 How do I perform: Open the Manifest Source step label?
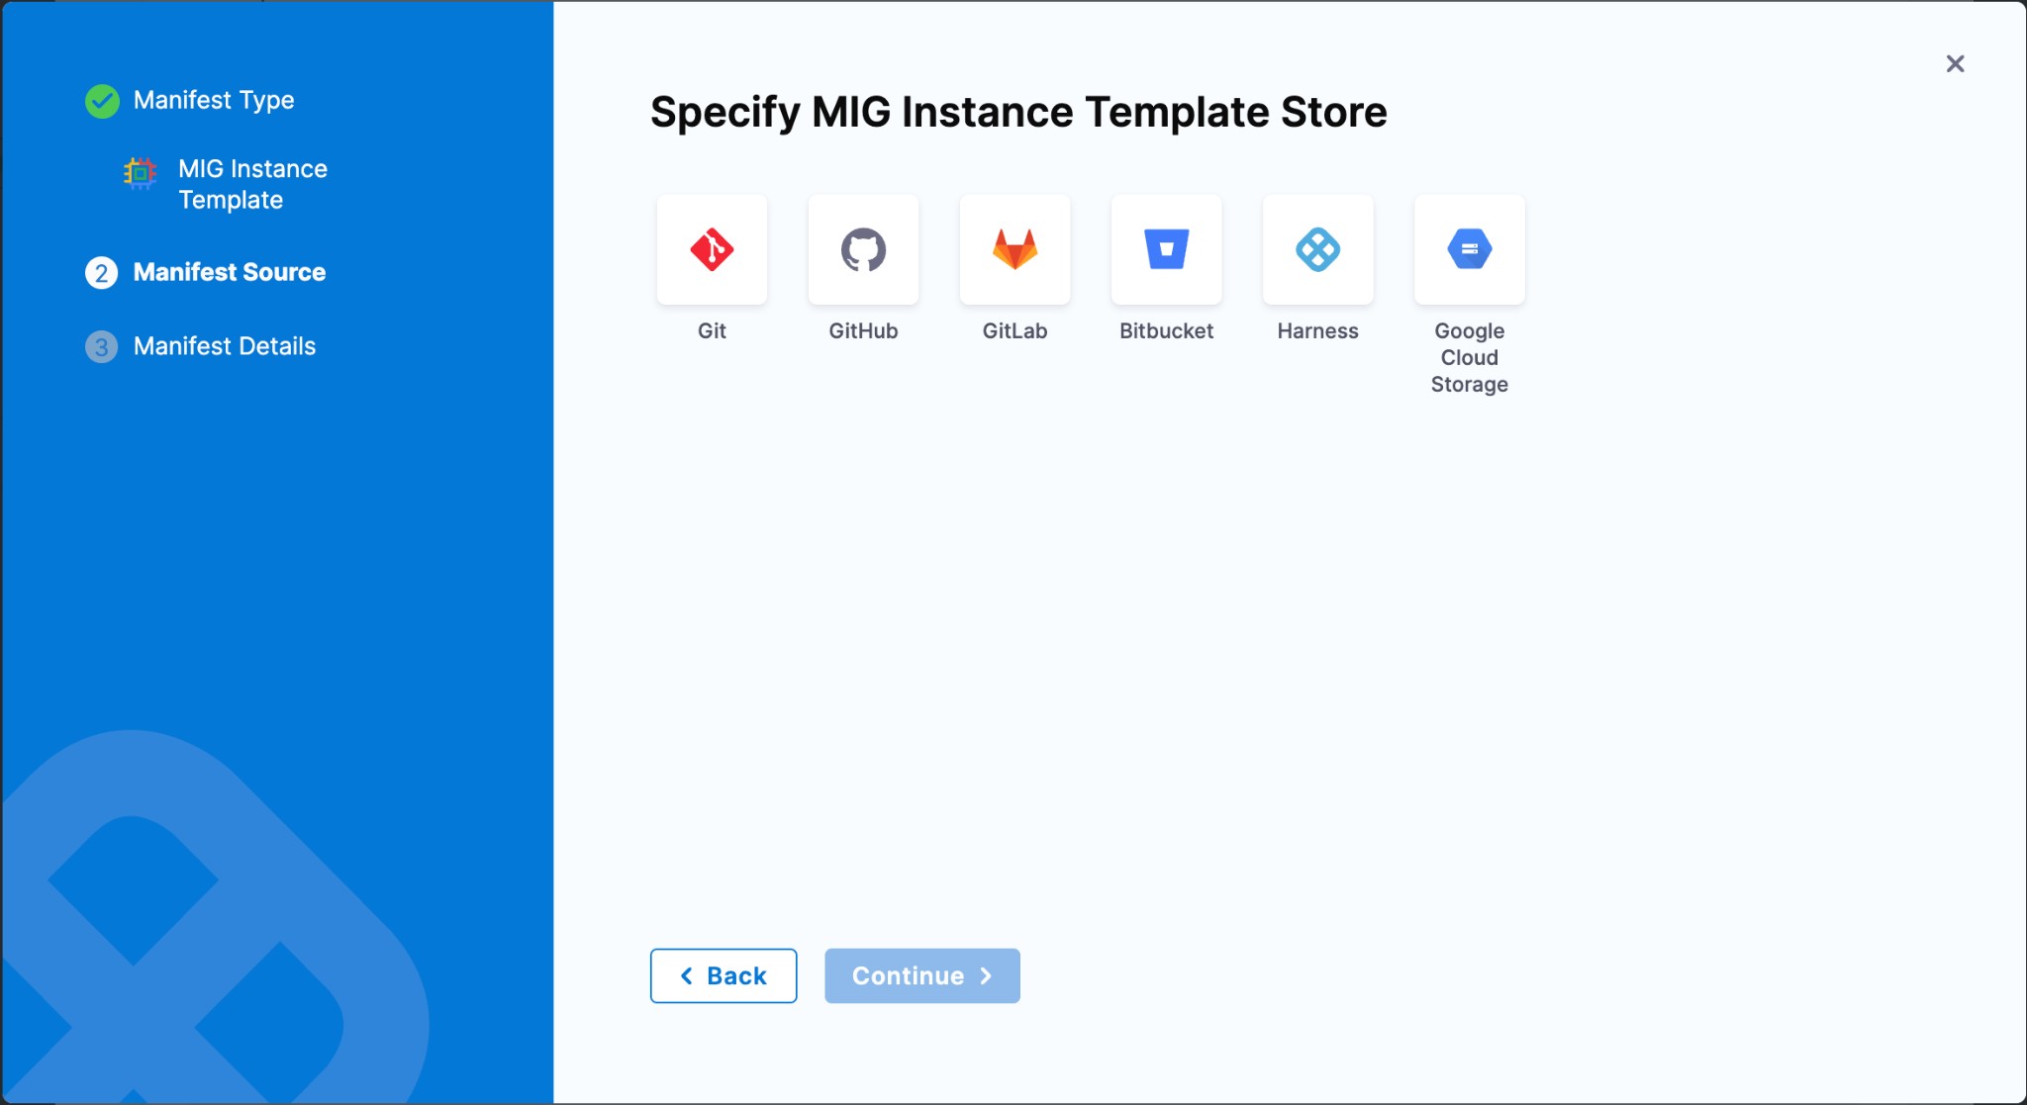click(x=230, y=272)
